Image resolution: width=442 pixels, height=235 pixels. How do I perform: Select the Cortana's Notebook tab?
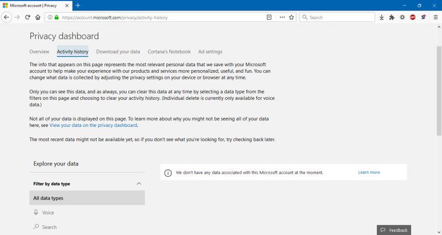click(x=169, y=52)
